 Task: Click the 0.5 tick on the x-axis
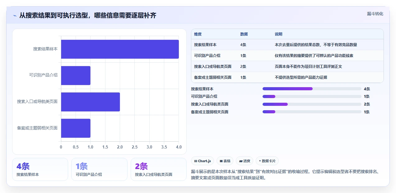76,147
